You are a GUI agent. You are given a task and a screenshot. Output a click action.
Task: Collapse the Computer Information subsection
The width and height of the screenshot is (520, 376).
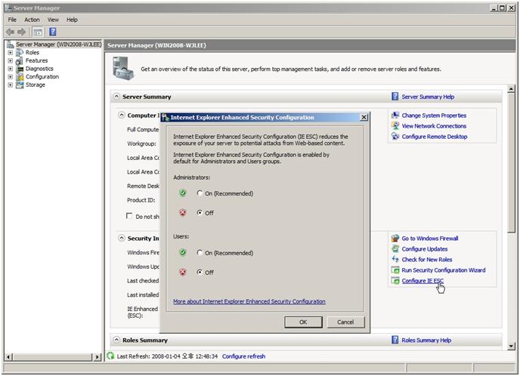point(122,116)
